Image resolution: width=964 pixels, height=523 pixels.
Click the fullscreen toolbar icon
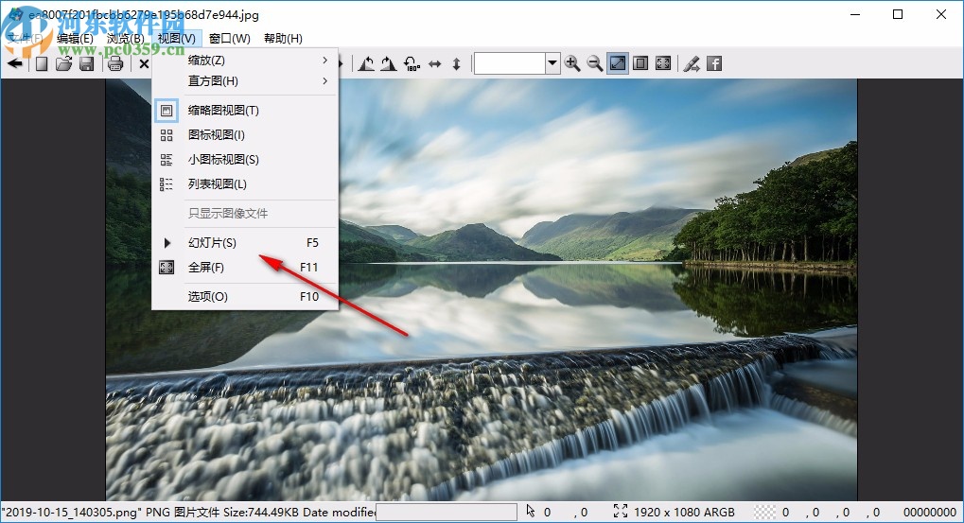pyautogui.click(x=663, y=63)
